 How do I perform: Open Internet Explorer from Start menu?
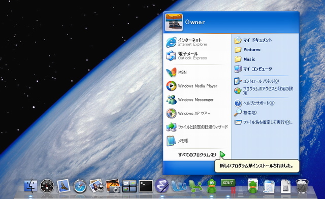(x=197, y=42)
